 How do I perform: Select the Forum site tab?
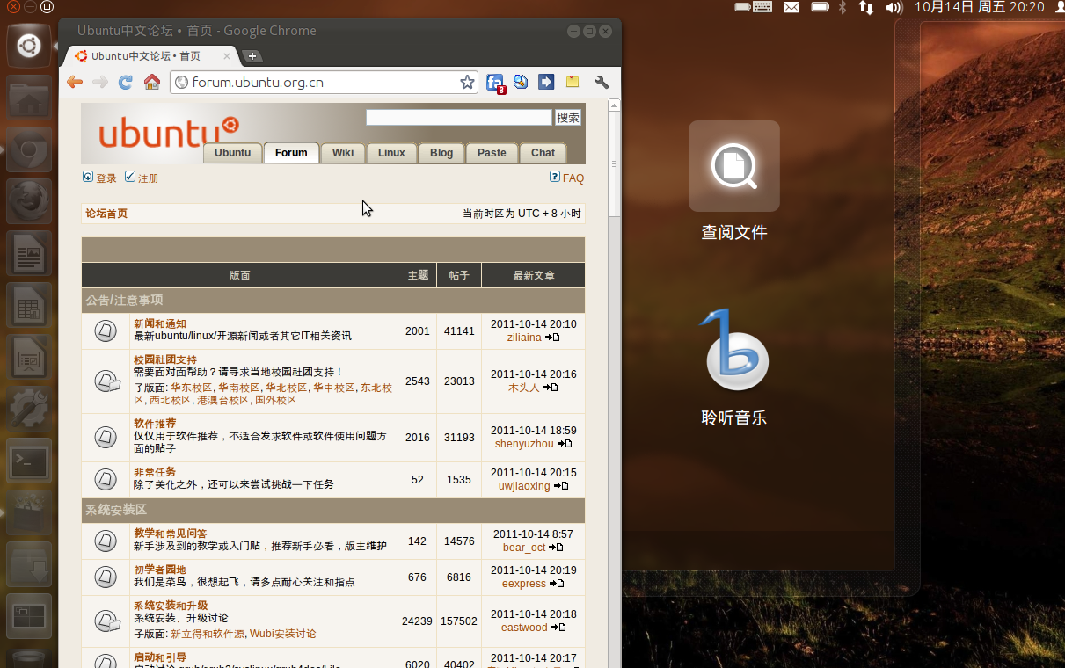point(291,153)
